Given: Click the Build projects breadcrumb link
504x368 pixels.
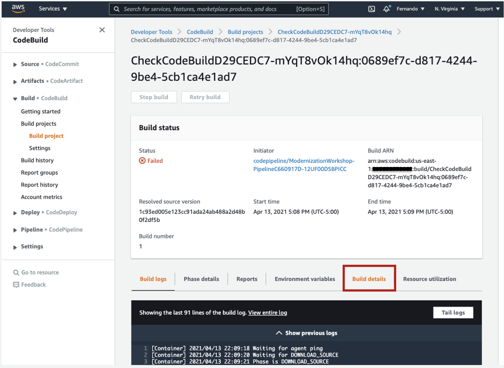Looking at the screenshot, I should tap(245, 32).
